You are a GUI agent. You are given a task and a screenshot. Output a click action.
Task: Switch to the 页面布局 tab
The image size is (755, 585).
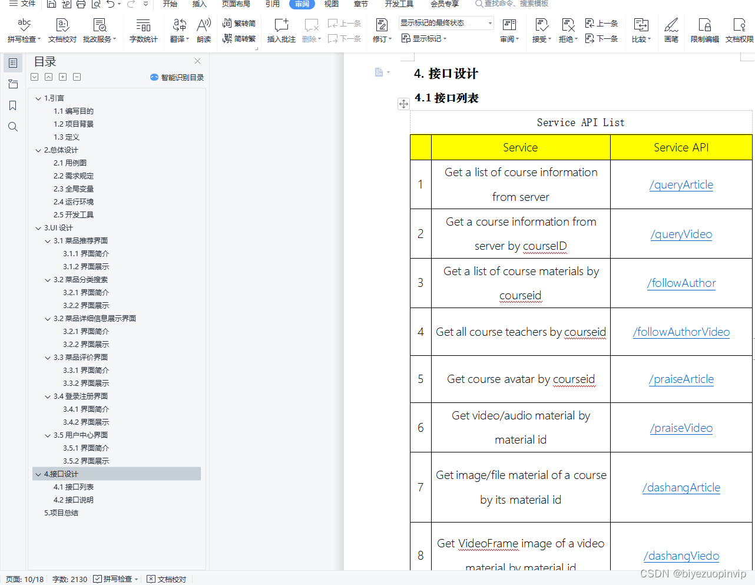coord(236,4)
